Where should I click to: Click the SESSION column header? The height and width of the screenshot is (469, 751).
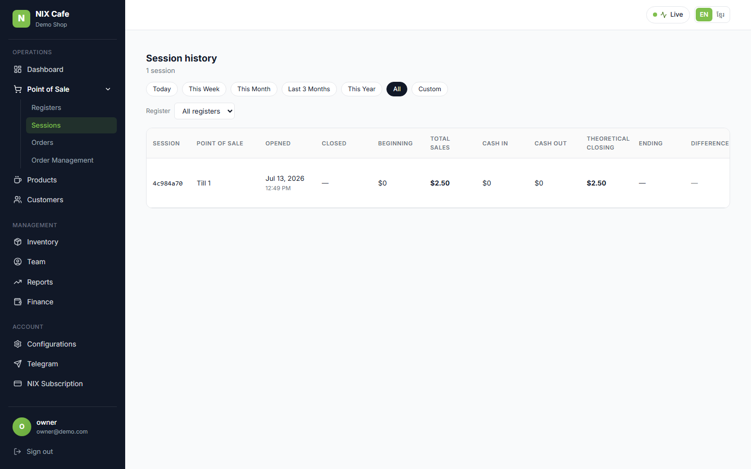point(166,143)
